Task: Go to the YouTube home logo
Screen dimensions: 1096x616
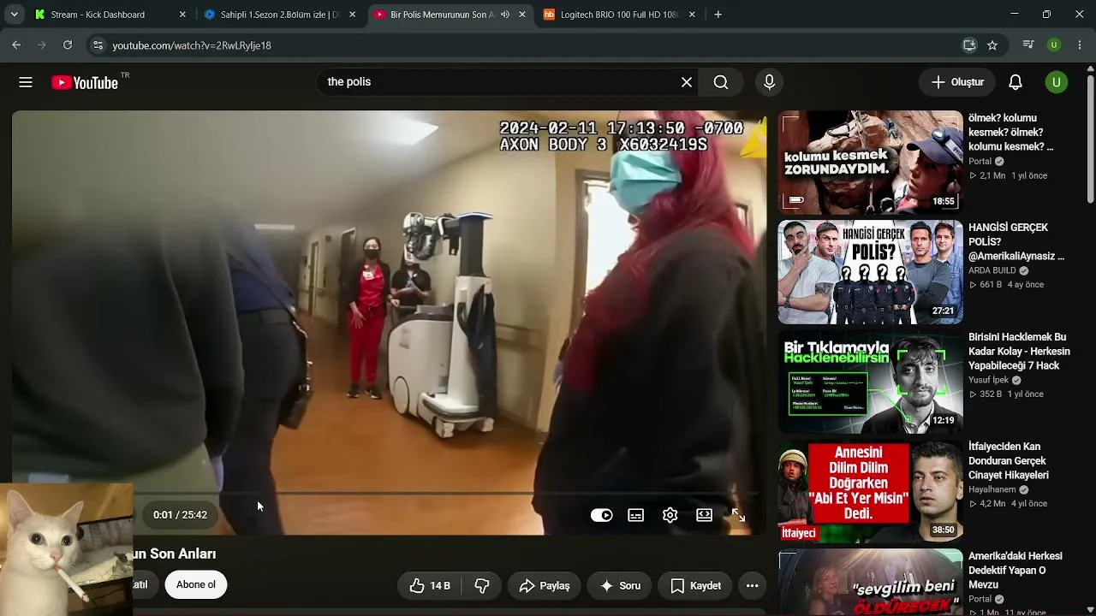Action: 84,82
